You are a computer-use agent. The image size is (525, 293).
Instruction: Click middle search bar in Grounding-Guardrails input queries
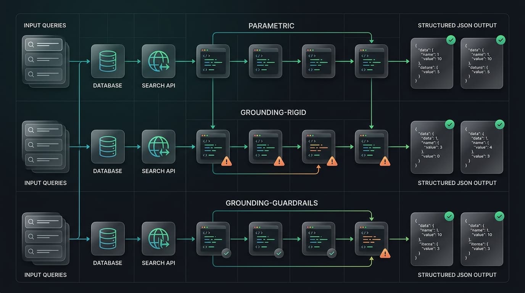(x=43, y=237)
